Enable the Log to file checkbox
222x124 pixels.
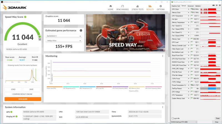click(173, 118)
